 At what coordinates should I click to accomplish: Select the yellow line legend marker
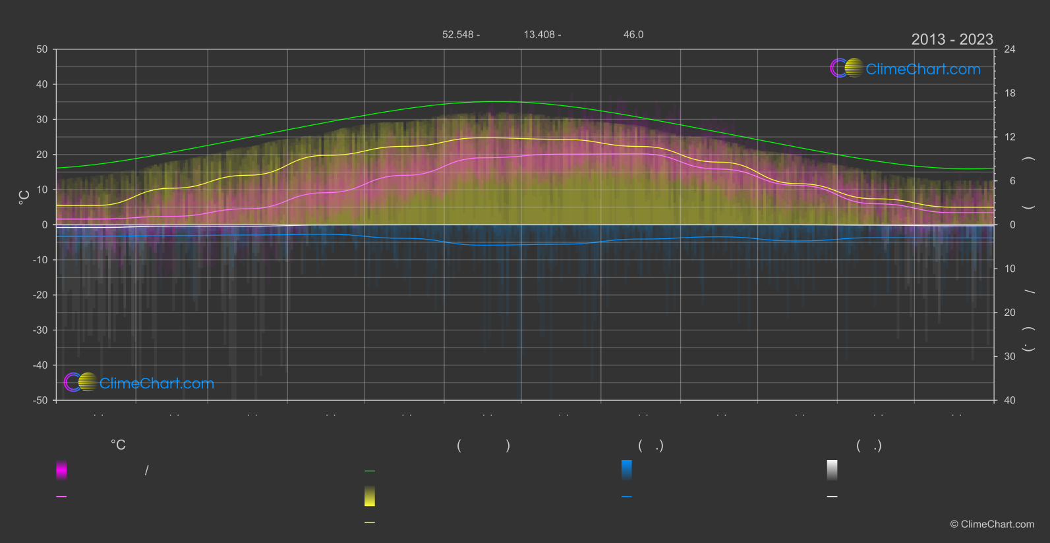(x=370, y=522)
